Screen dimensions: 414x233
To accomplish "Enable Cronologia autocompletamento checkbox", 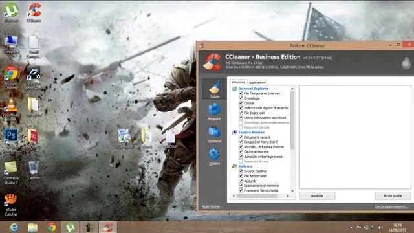I will coord(241,122).
